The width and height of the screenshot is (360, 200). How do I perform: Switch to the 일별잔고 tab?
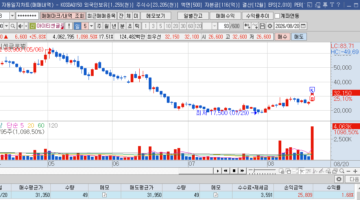193,16
